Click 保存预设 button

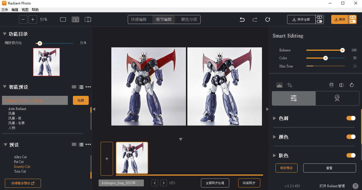click(x=287, y=168)
